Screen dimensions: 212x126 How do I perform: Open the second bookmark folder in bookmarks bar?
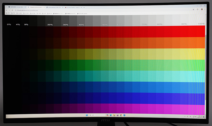[13, 13]
